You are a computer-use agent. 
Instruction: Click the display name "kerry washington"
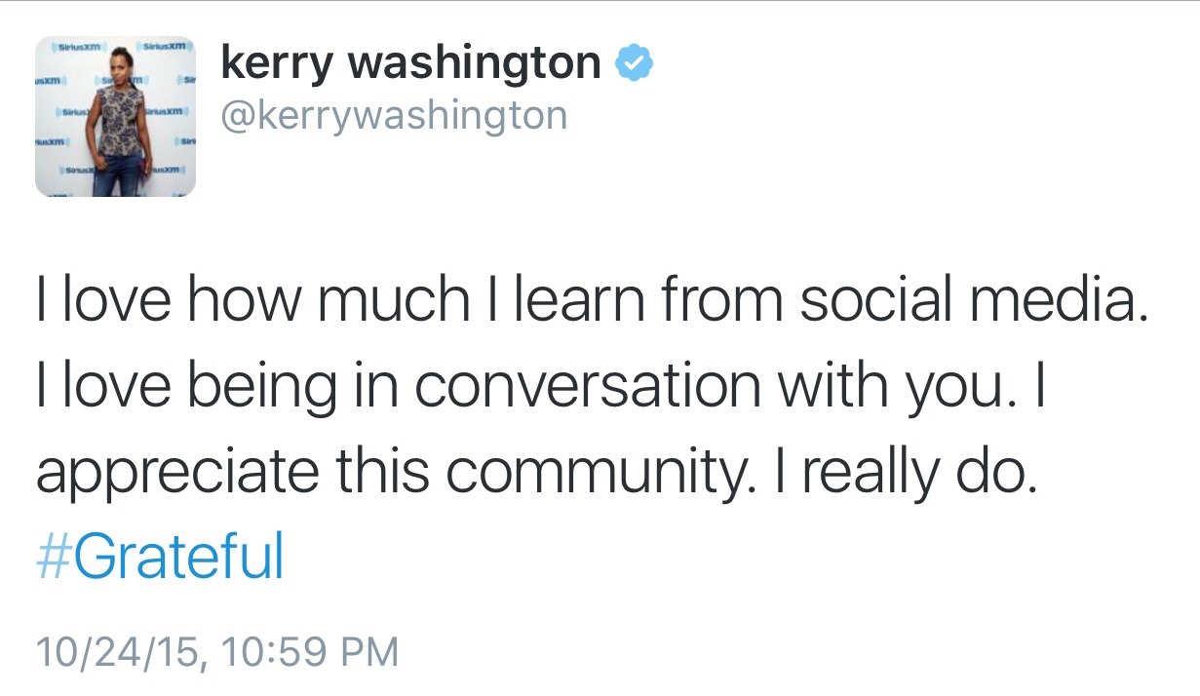pos(410,64)
